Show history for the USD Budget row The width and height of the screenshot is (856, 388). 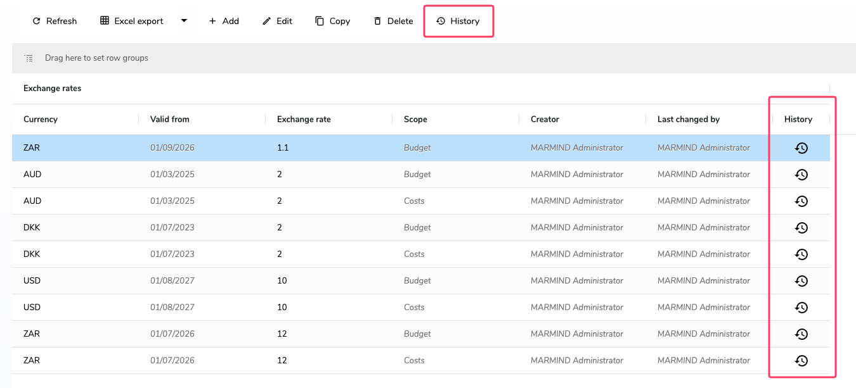(x=801, y=281)
